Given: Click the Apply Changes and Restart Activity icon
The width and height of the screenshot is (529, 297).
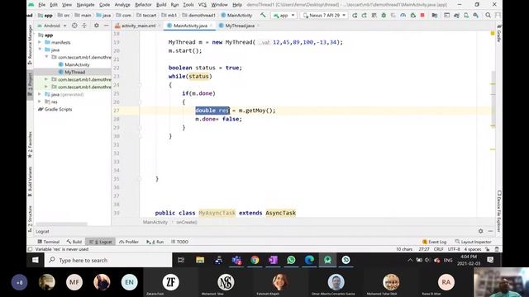Looking at the screenshot, I should click(x=365, y=15).
